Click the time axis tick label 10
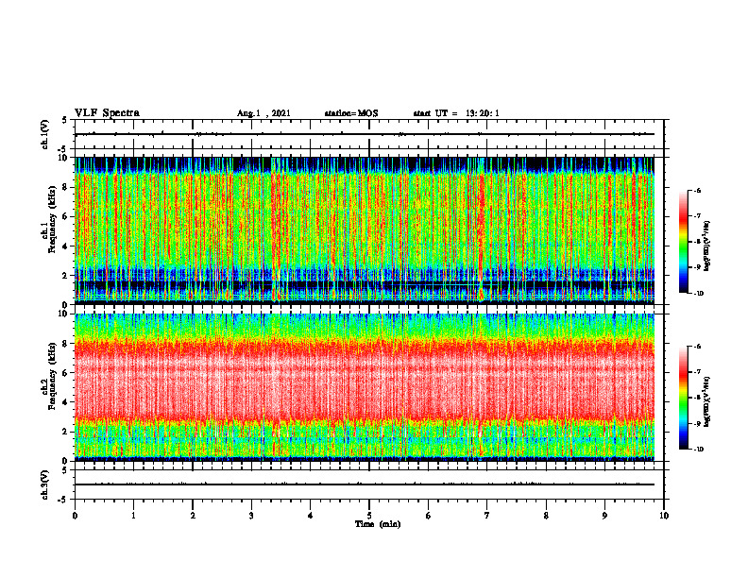 pyautogui.click(x=664, y=516)
